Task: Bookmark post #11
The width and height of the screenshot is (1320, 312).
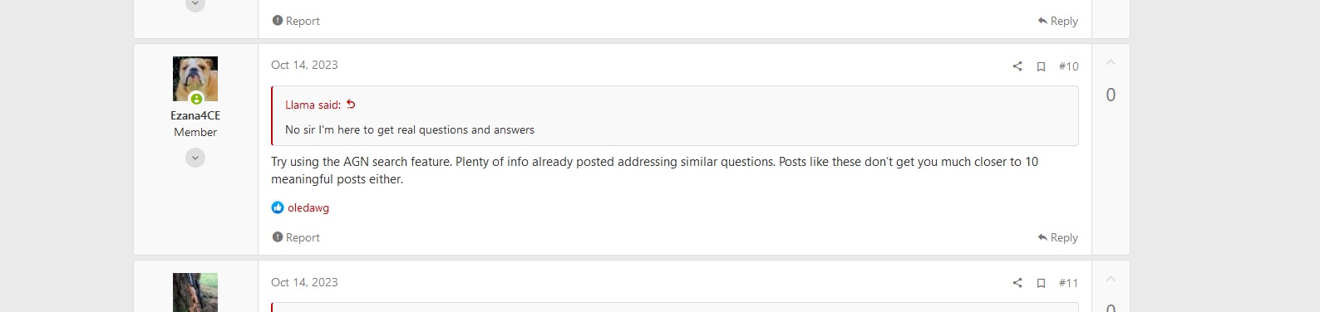Action: click(1041, 283)
